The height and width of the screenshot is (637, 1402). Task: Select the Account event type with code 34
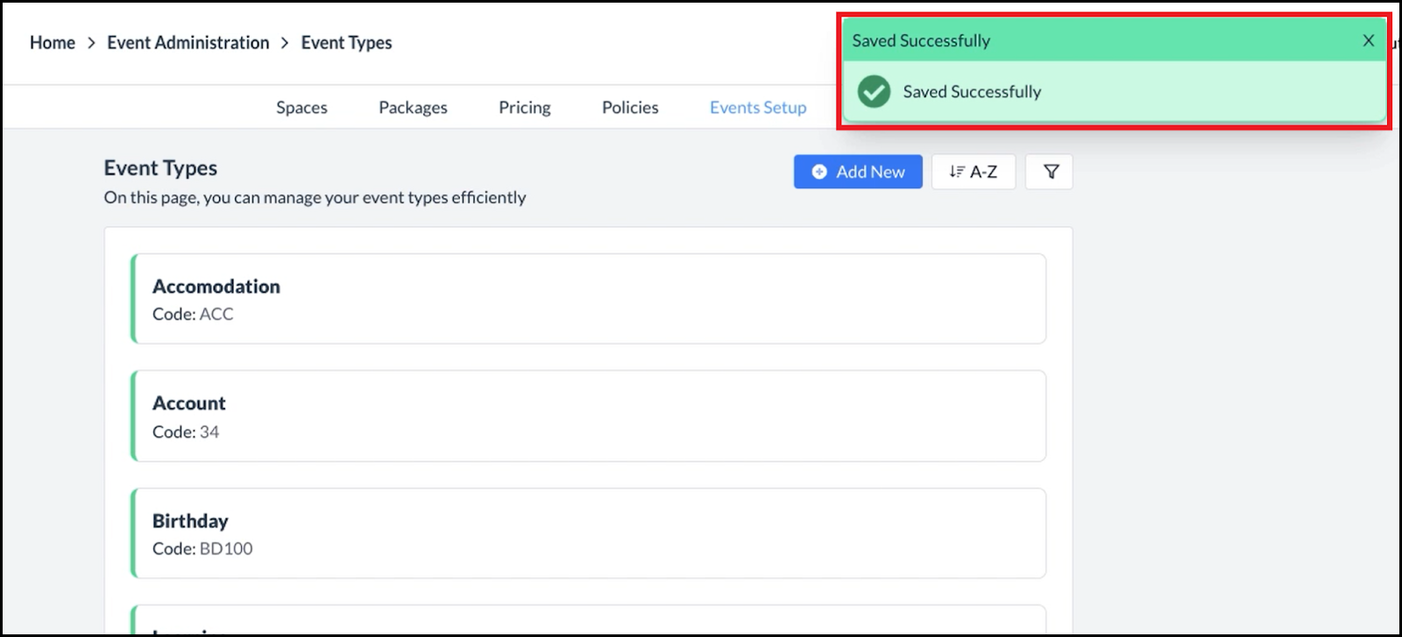click(588, 416)
